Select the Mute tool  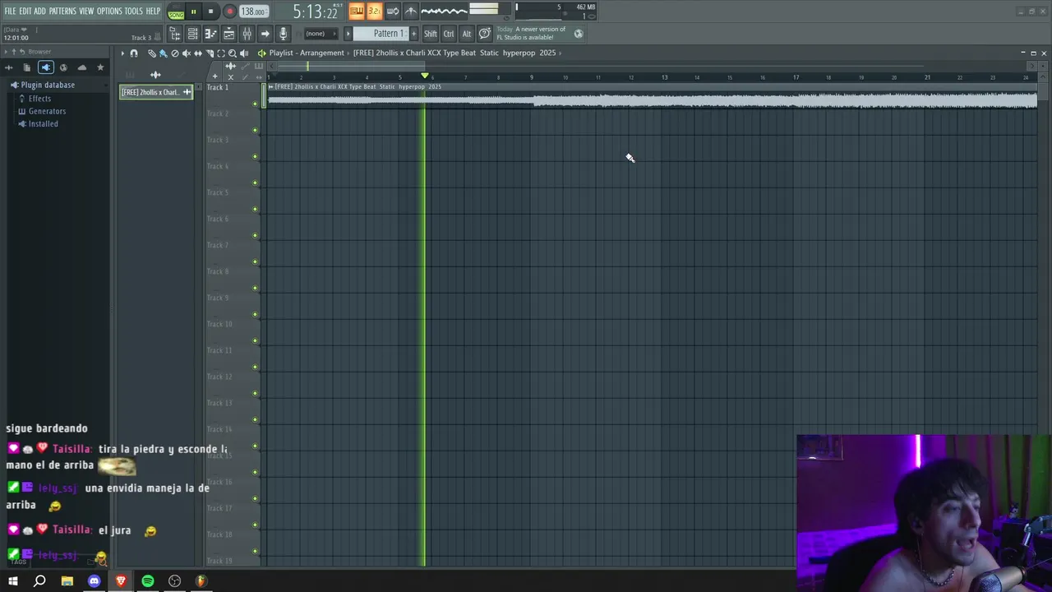click(186, 53)
